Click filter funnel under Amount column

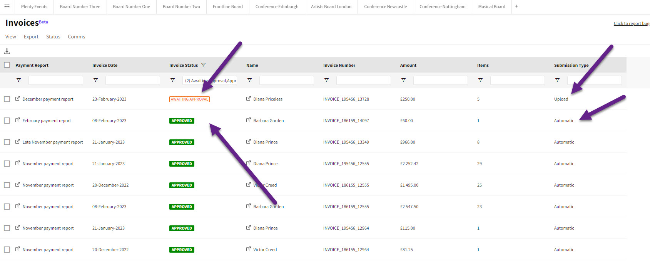coord(403,80)
